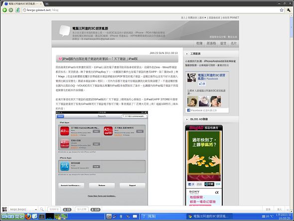
Task: Open the 相簿 tab
Action: [x=199, y=43]
